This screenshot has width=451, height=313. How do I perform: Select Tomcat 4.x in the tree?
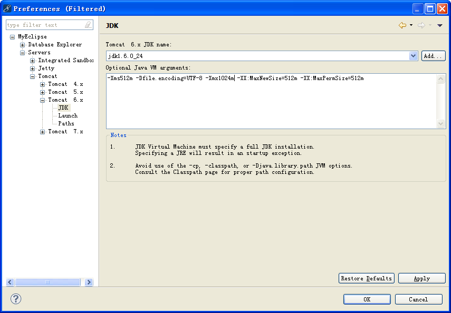tap(65, 84)
